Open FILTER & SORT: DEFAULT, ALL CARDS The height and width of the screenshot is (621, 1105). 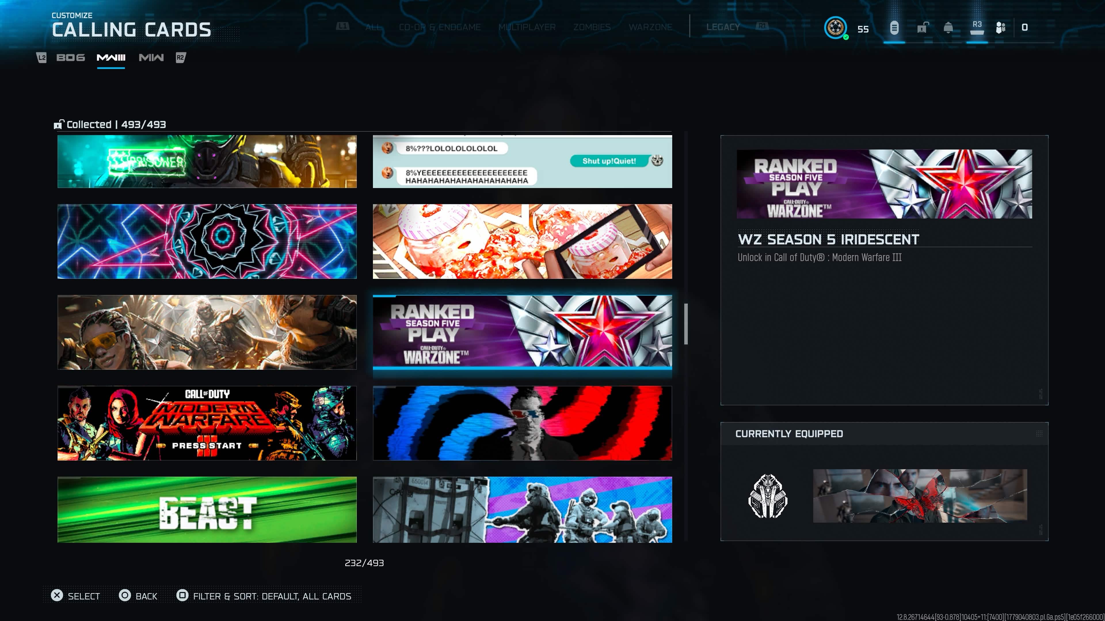pos(272,596)
